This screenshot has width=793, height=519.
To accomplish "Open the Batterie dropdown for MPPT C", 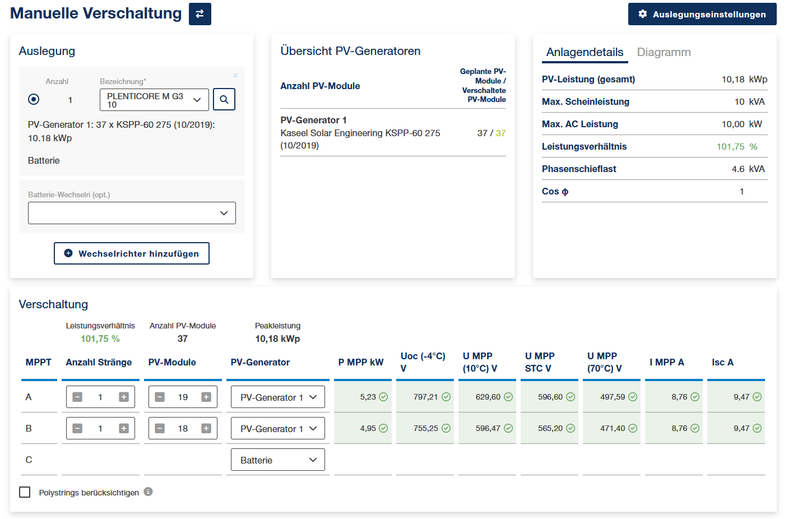I will coord(277,460).
